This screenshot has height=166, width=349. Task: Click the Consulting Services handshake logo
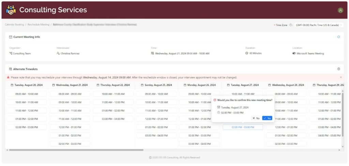coord(11,10)
